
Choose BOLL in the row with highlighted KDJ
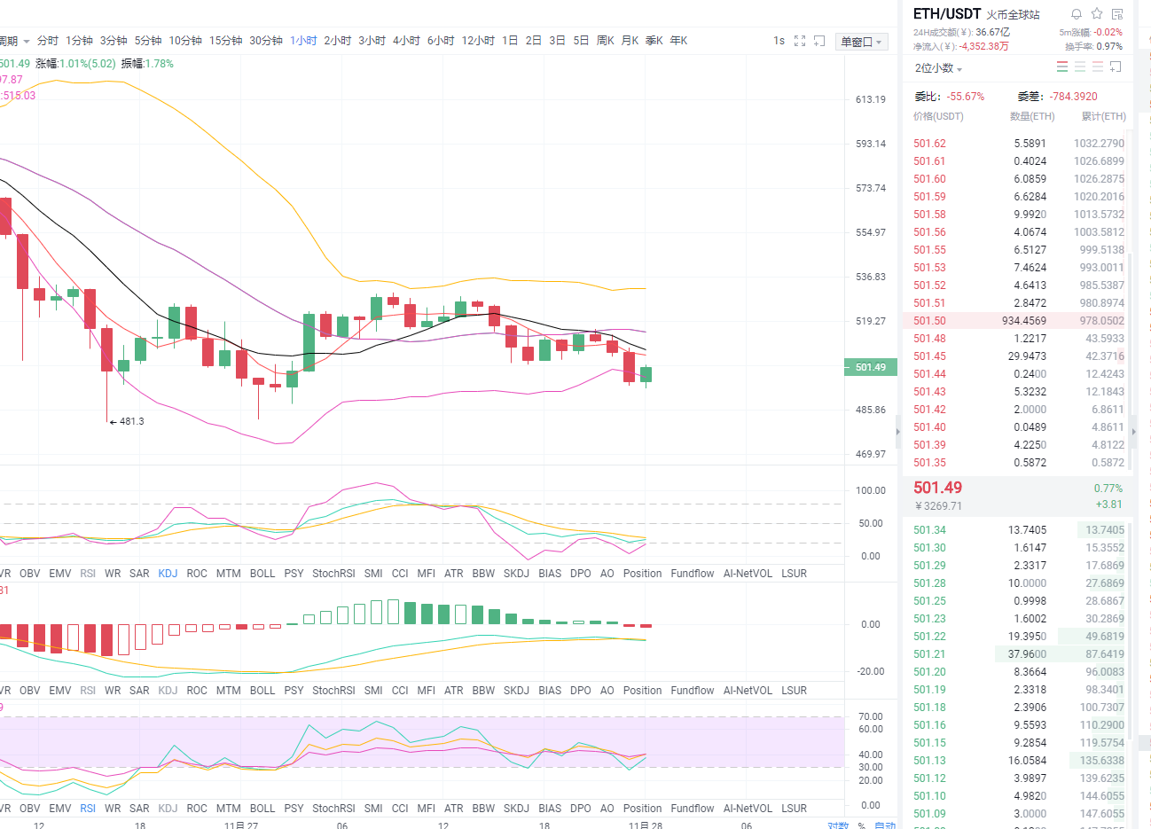262,574
